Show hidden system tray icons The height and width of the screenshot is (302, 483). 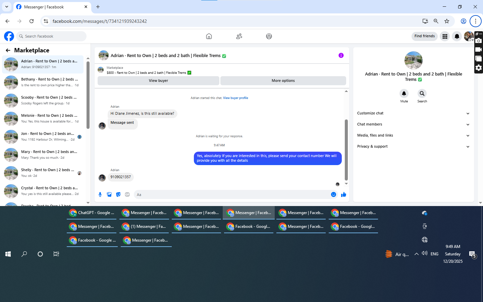click(416, 254)
